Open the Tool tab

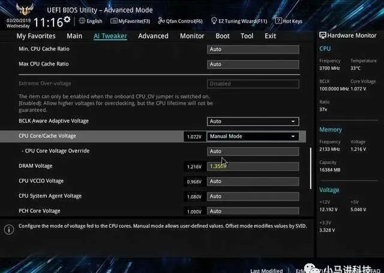click(x=247, y=36)
